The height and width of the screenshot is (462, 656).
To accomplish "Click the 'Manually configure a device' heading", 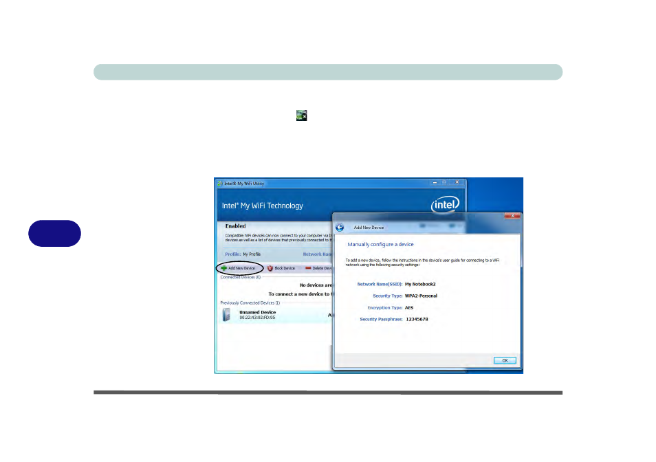I will pyautogui.click(x=380, y=245).
